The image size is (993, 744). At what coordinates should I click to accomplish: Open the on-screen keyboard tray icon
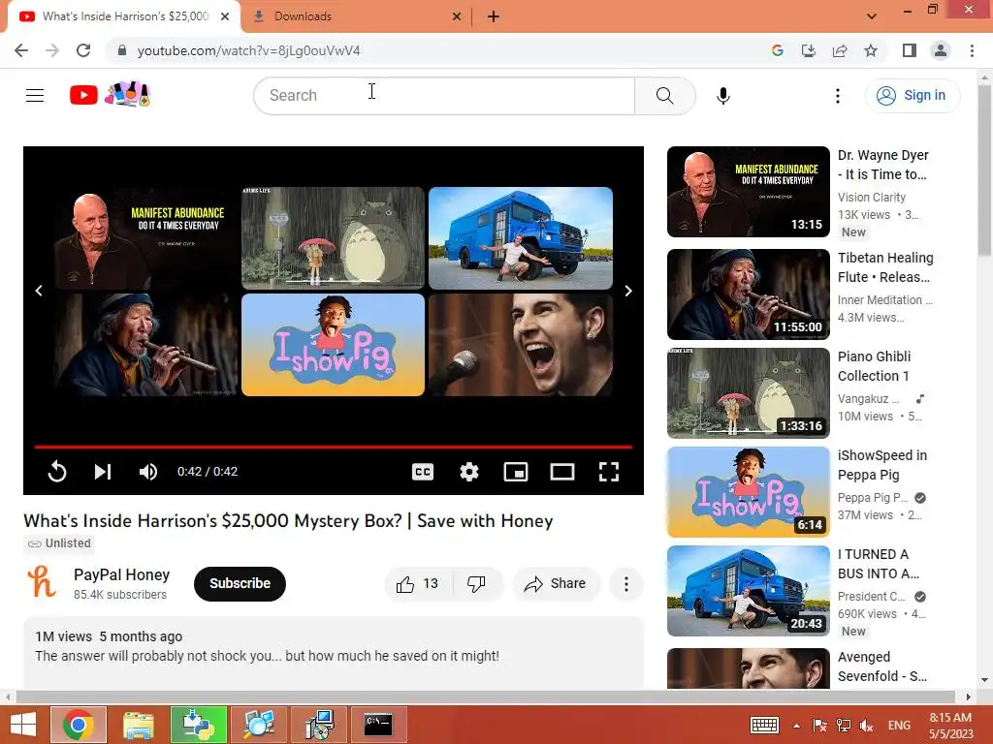(764, 725)
